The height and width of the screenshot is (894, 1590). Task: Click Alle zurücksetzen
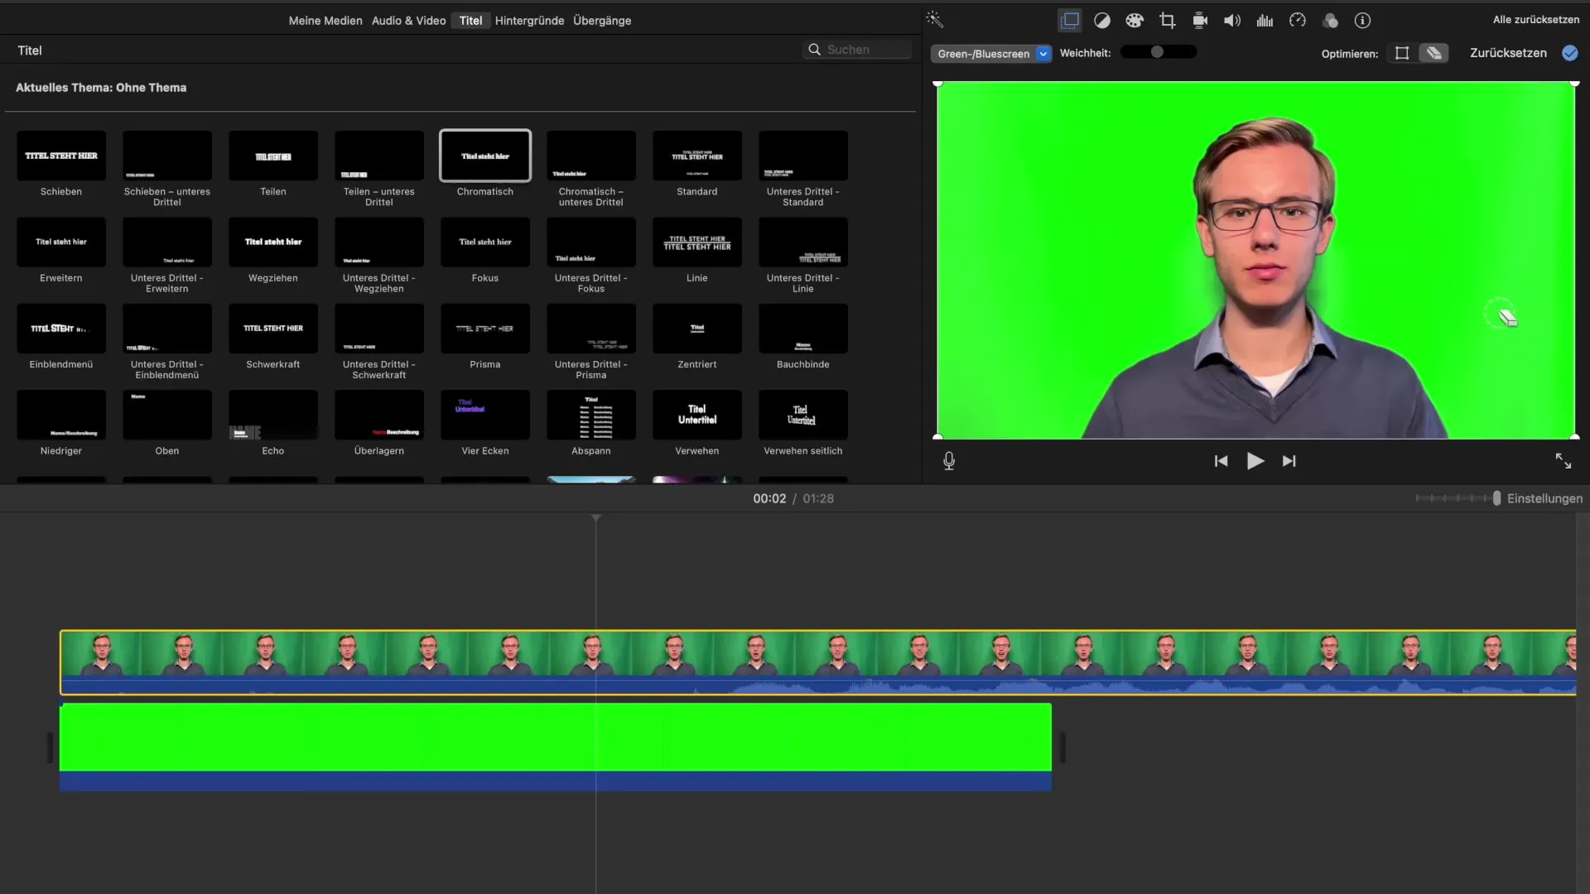(1536, 20)
